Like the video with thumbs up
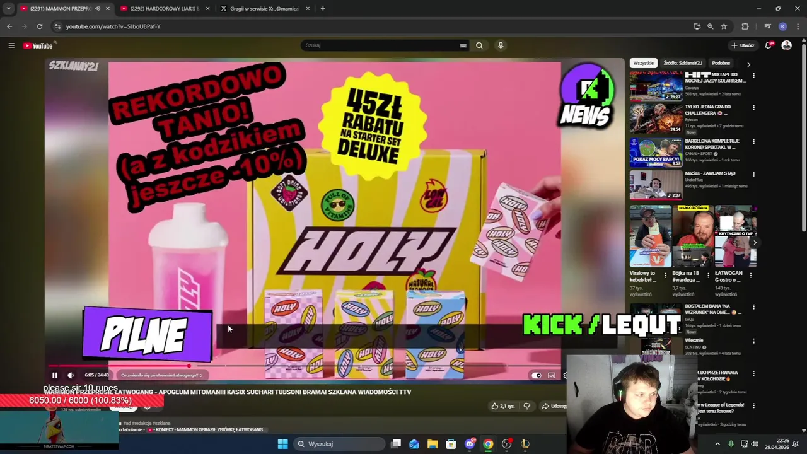Image resolution: width=807 pixels, height=454 pixels. [x=502, y=406]
